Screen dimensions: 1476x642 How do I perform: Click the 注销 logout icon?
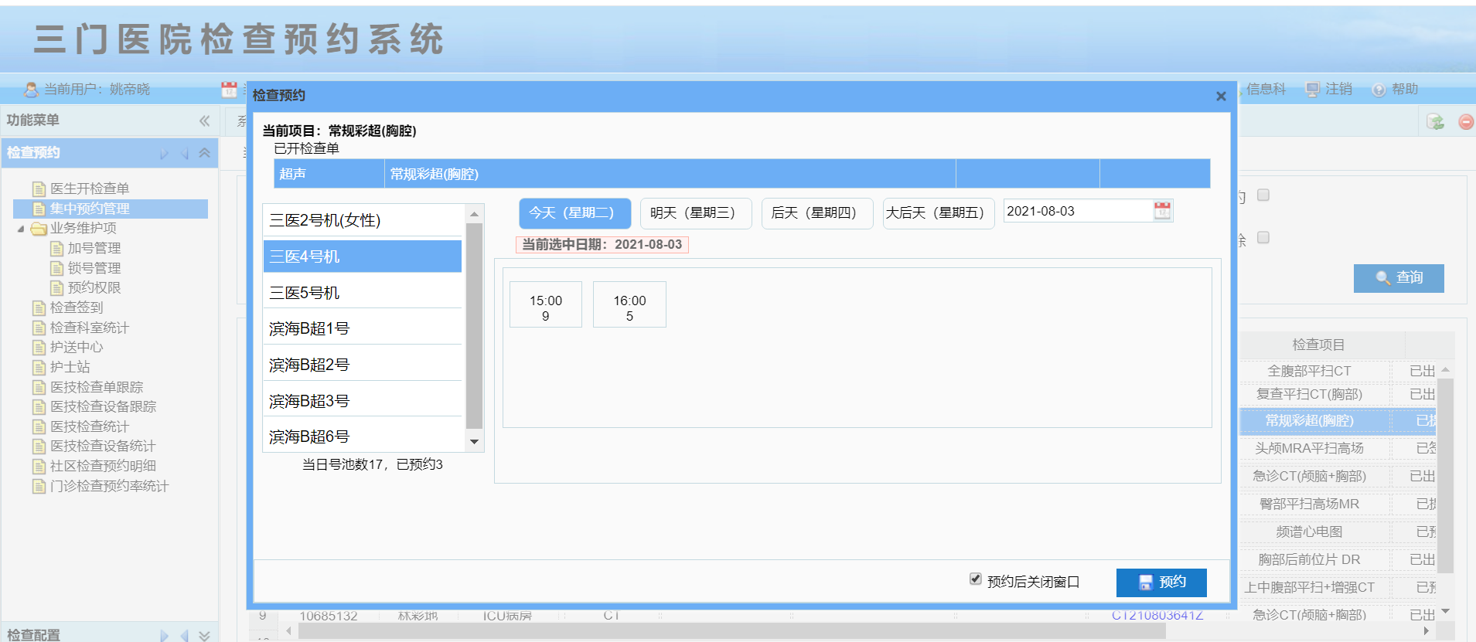(x=1312, y=90)
